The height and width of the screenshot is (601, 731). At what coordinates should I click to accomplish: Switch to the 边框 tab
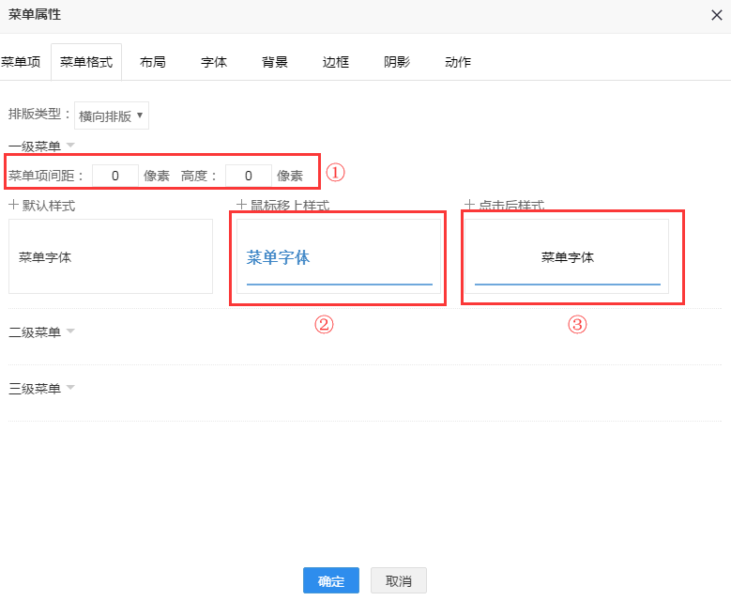pyautogui.click(x=336, y=62)
